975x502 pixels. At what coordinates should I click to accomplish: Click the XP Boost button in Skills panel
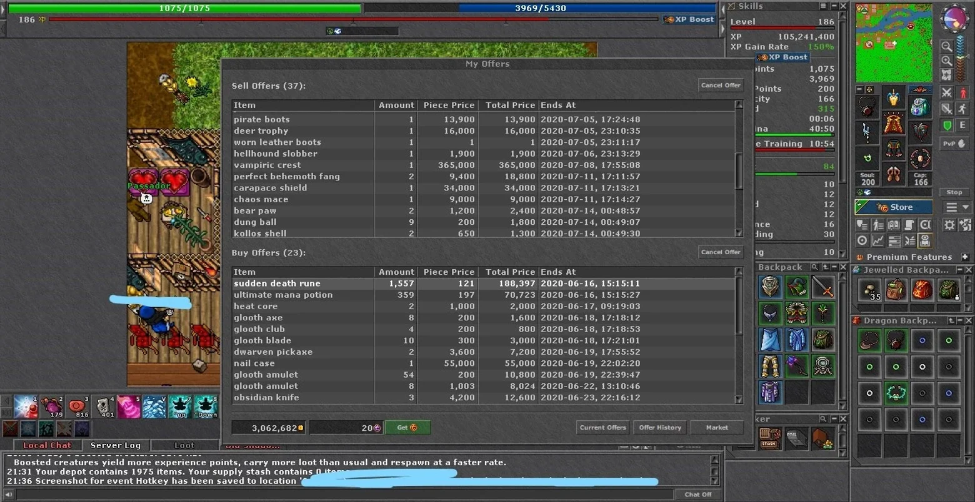coord(781,57)
